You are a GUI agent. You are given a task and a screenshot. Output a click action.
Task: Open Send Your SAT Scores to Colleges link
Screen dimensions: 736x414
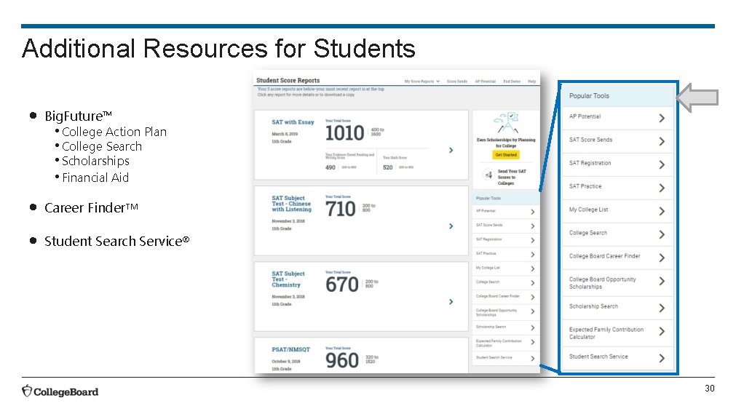512,178
